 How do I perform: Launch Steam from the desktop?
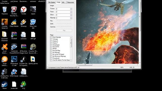5,85
